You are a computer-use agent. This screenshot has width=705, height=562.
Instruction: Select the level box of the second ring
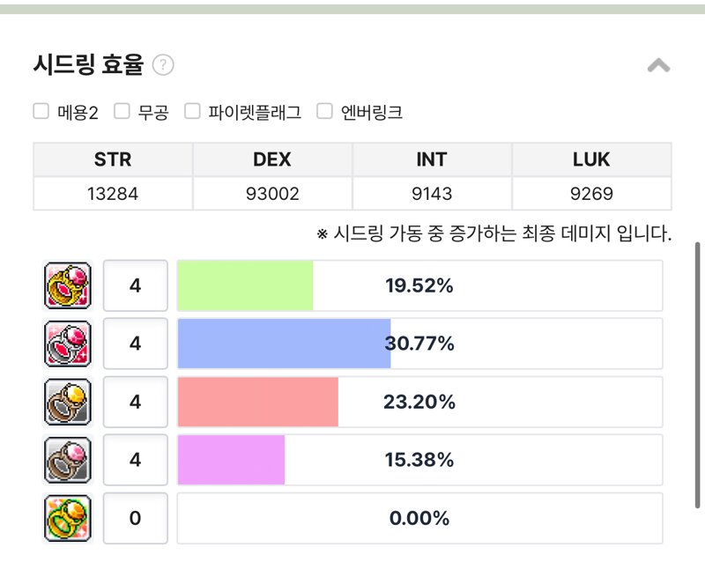coord(135,344)
